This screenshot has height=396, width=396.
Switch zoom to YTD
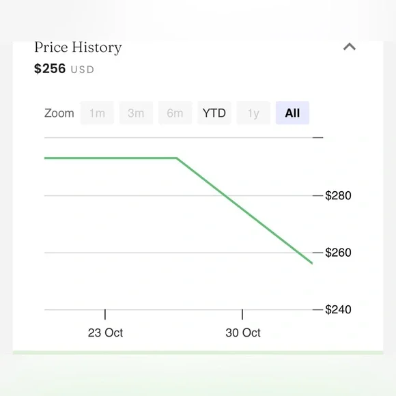pos(214,113)
